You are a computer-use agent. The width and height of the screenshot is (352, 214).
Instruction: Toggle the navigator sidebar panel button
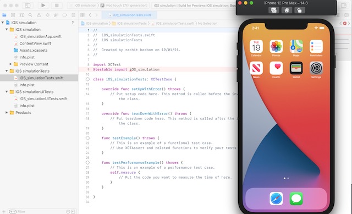pos(28,5)
